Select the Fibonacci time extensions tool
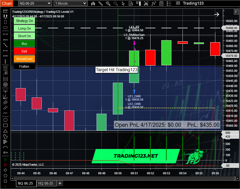Screen dimensions: 240x189 [x=5, y=79]
